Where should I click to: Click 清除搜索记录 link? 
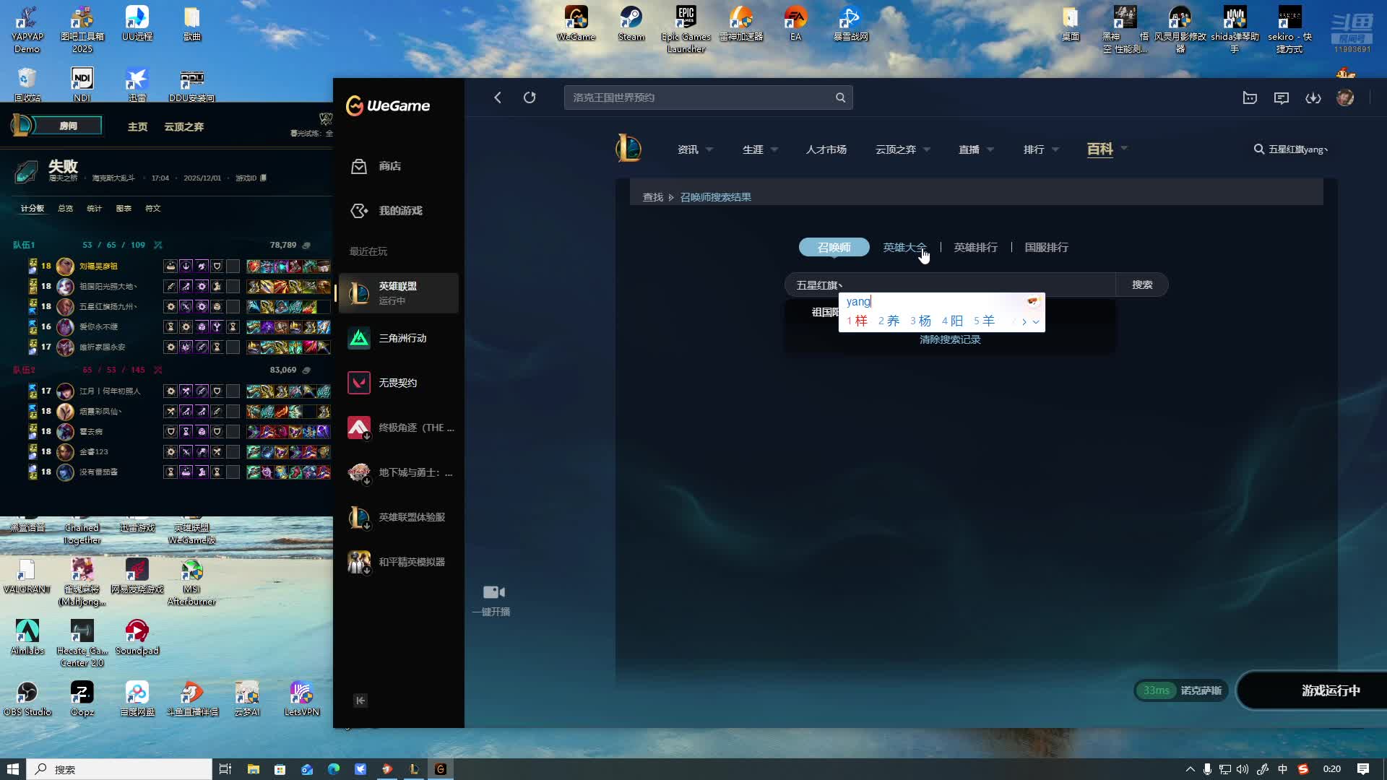[x=949, y=339]
